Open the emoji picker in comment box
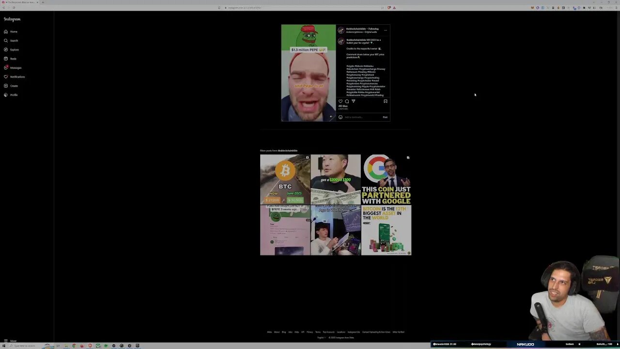 pyautogui.click(x=341, y=117)
